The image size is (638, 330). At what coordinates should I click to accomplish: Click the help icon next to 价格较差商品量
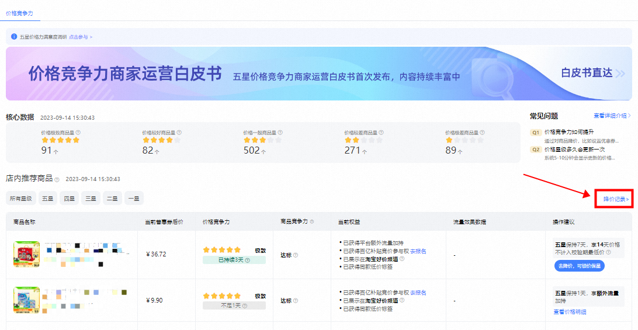(x=381, y=133)
